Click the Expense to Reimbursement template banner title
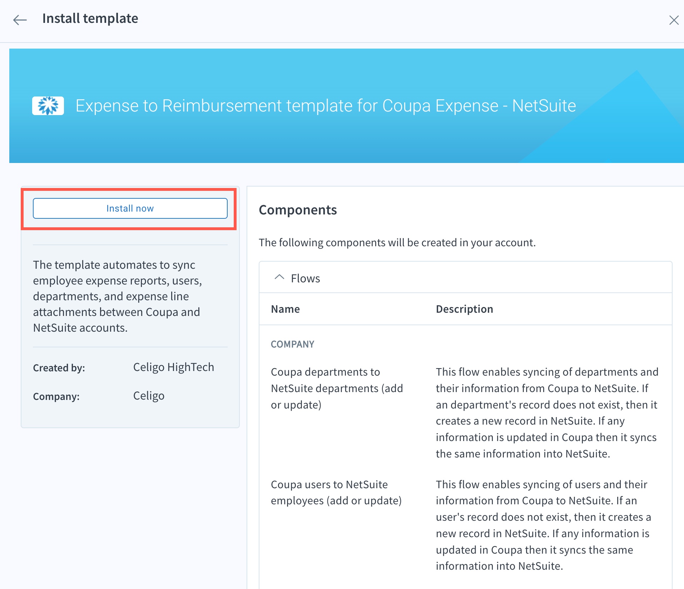This screenshot has width=684, height=589. [326, 106]
